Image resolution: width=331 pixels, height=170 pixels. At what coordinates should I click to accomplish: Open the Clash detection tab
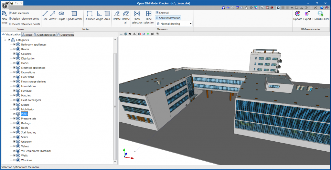pyautogui.click(x=45, y=35)
